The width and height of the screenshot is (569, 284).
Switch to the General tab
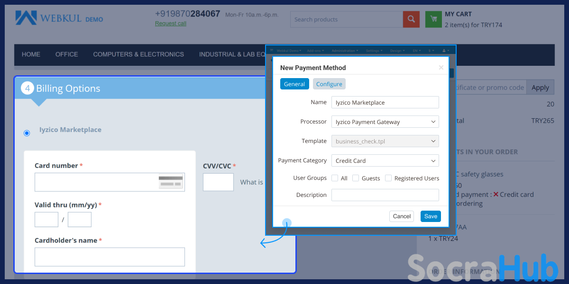point(294,84)
